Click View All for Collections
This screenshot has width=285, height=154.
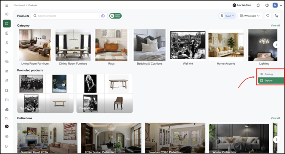pyautogui.click(x=275, y=118)
